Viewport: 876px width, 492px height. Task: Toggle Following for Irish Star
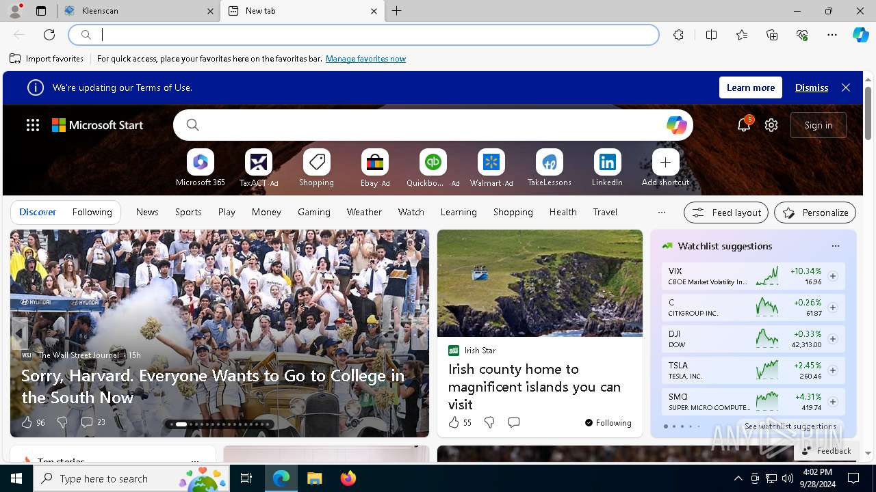[608, 422]
